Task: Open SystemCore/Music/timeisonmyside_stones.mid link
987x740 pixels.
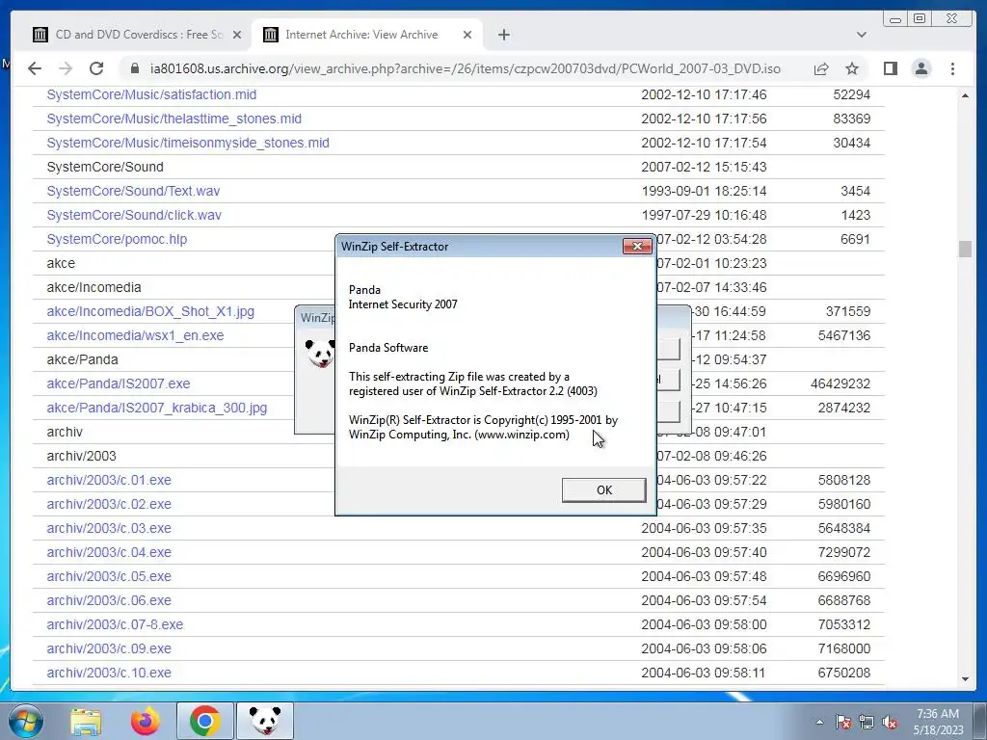Action: [x=188, y=143]
